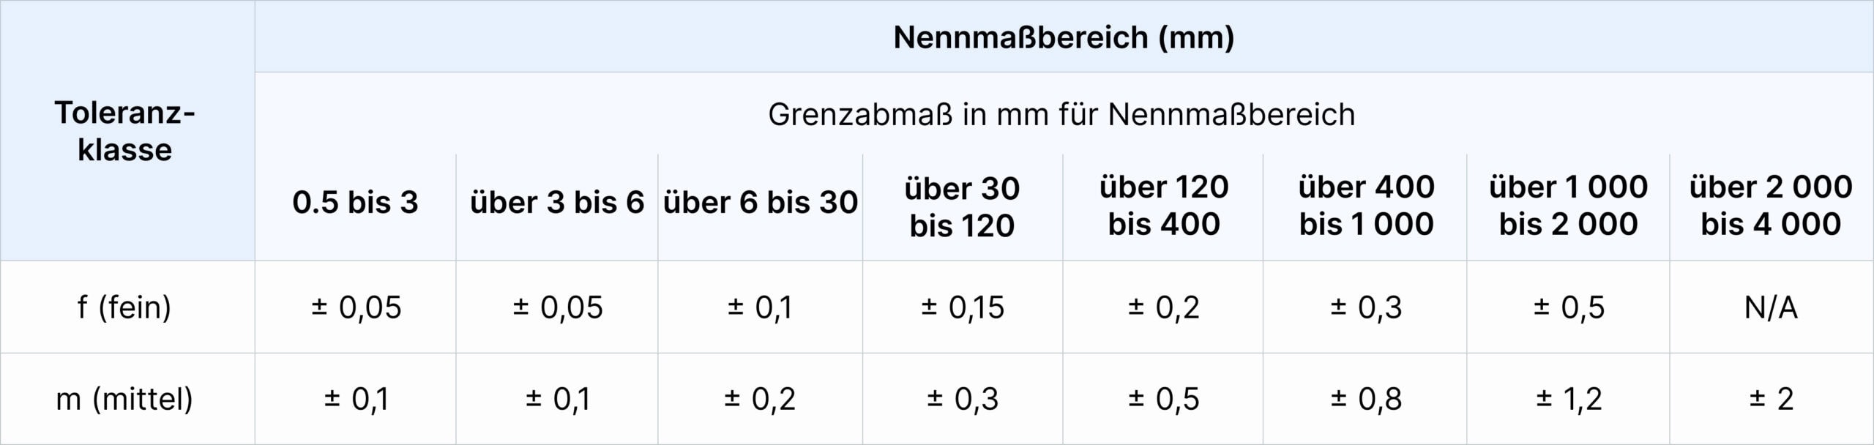Click "Grenzabmaß in mm für Nennmaßbereich" subheader
The image size is (1874, 445).
[x=1061, y=115]
